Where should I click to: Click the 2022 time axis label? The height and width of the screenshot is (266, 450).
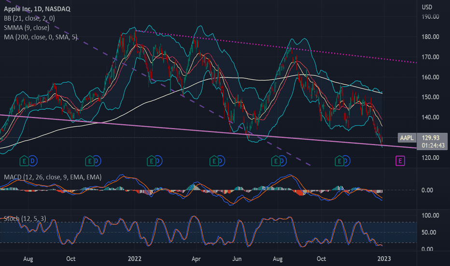(135, 259)
